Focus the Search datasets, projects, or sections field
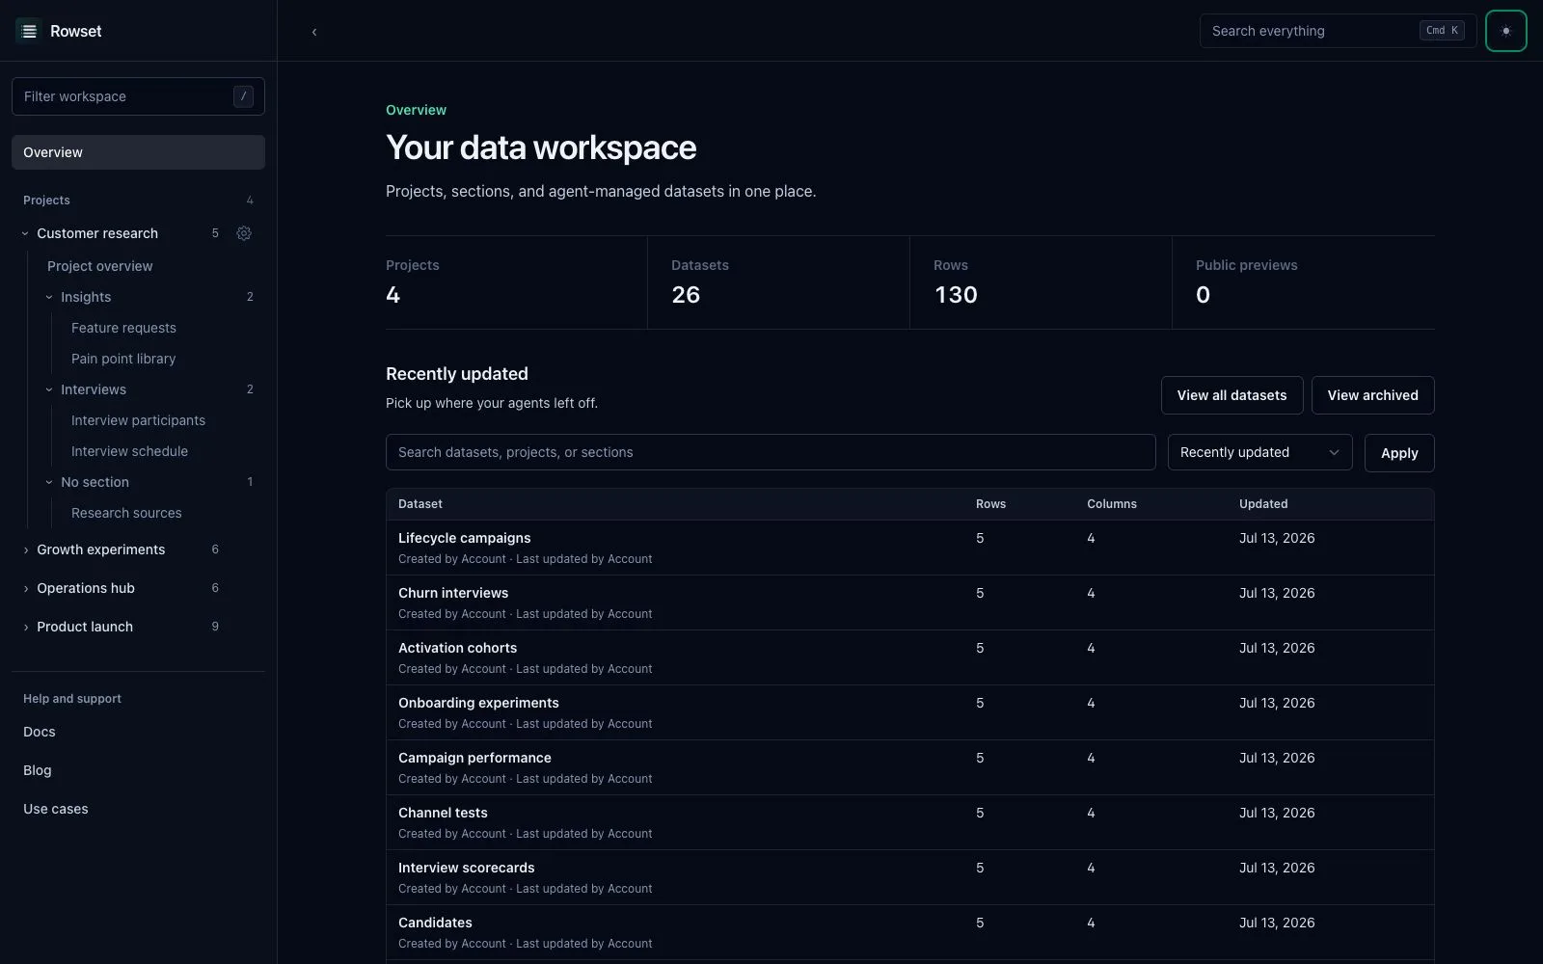 pyautogui.click(x=771, y=452)
